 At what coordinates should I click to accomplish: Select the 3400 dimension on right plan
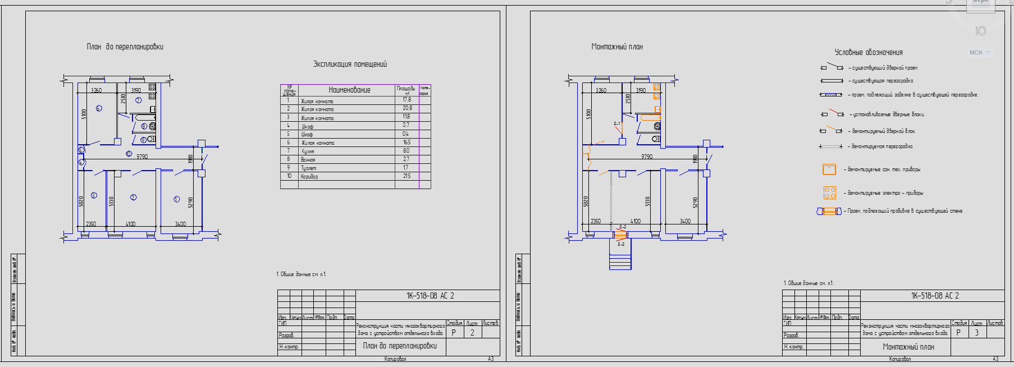click(x=685, y=221)
